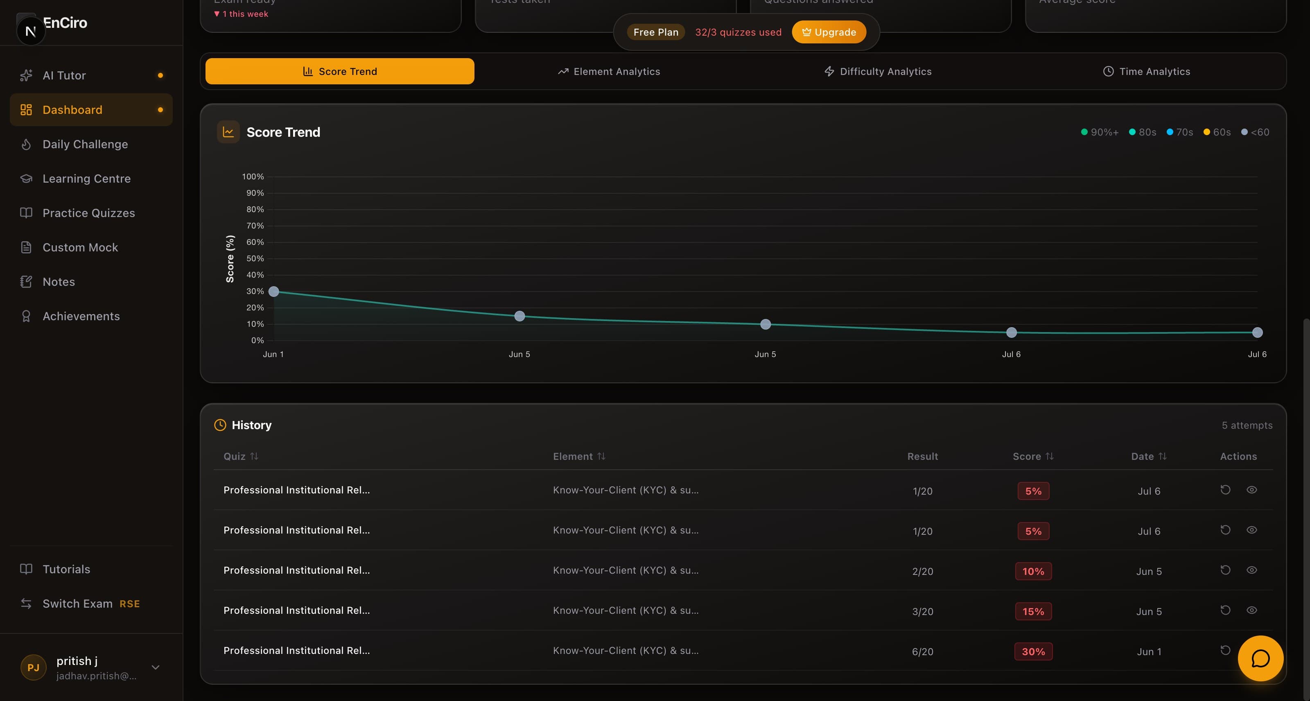Screen dimensions: 1310x701
Task: Open the chat support bubble
Action: point(1260,658)
